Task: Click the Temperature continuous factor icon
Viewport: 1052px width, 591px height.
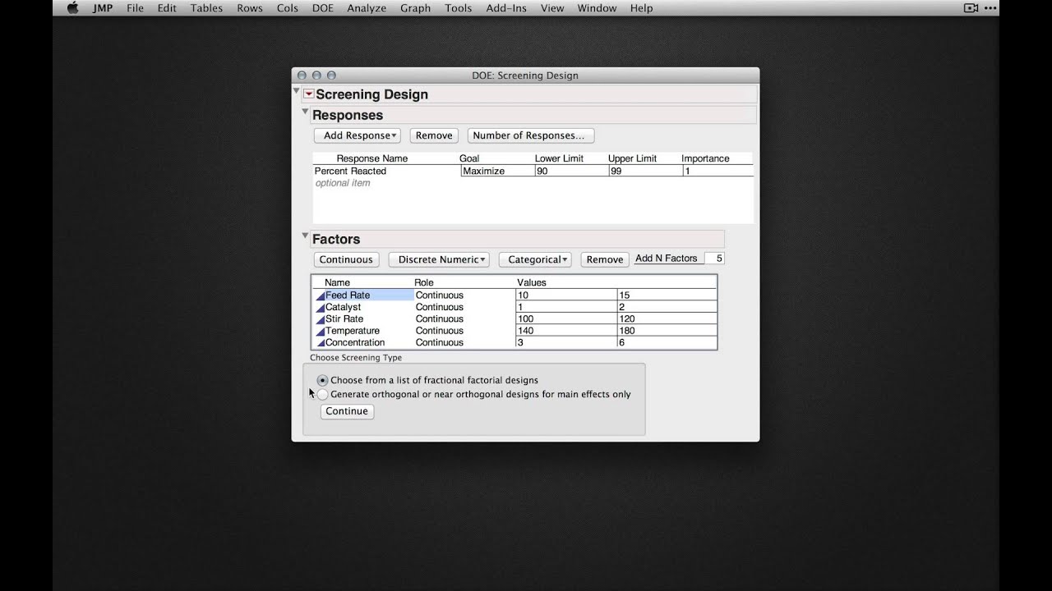Action: point(321,331)
